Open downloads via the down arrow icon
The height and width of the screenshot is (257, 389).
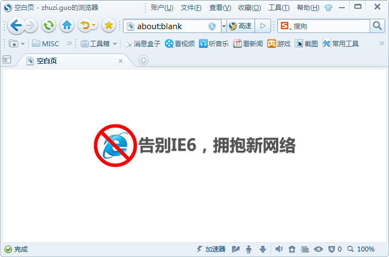[263, 249]
